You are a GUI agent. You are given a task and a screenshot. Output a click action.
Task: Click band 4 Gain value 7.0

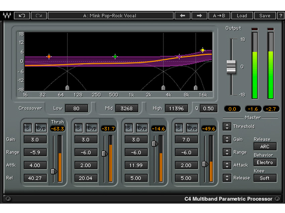pos(186,140)
